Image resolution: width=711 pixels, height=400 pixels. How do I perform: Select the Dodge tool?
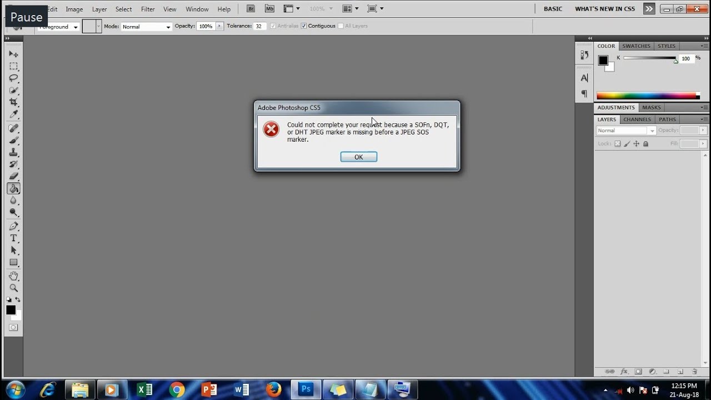[14, 213]
